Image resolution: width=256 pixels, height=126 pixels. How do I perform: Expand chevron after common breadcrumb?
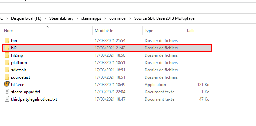pos(130,18)
